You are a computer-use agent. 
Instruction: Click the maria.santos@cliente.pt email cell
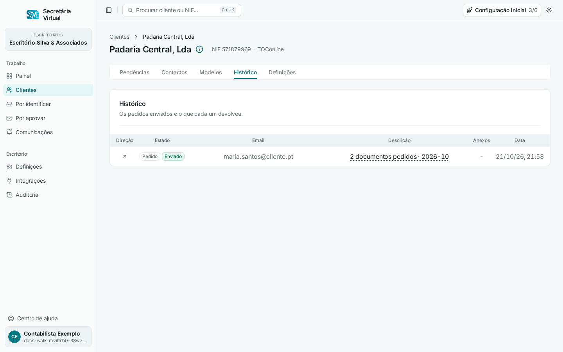258,156
